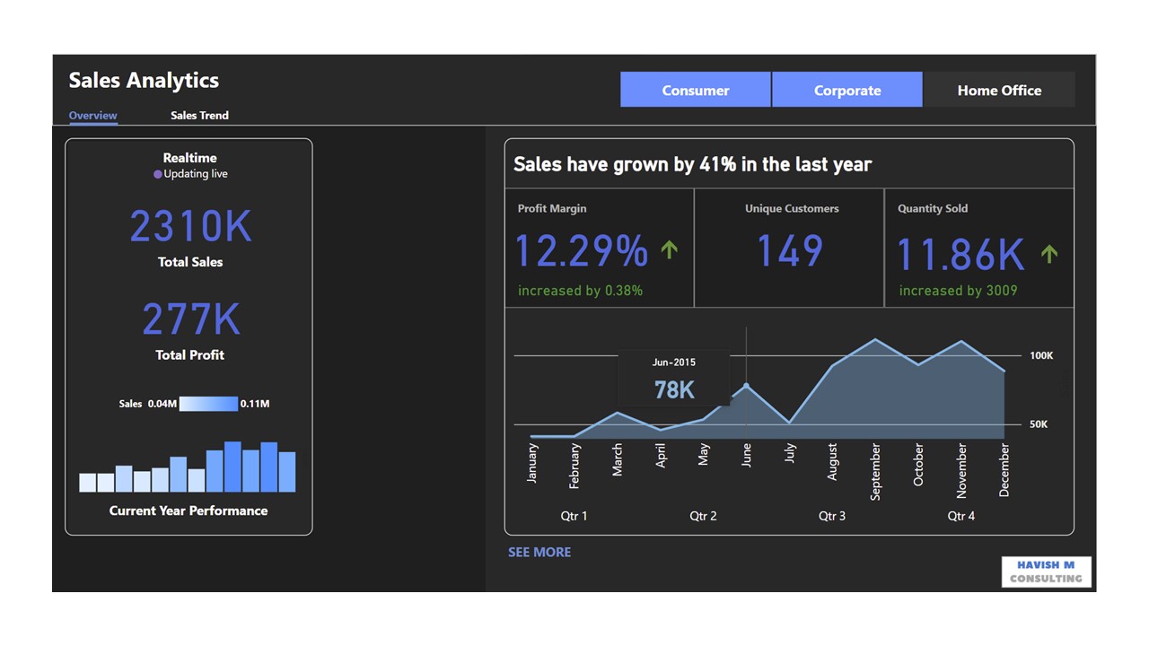This screenshot has width=1149, height=646.
Task: Switch to the Overview tab
Action: click(93, 116)
